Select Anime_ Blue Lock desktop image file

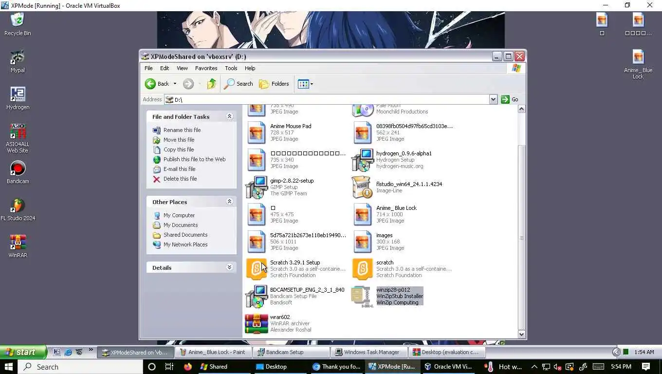pos(638,64)
